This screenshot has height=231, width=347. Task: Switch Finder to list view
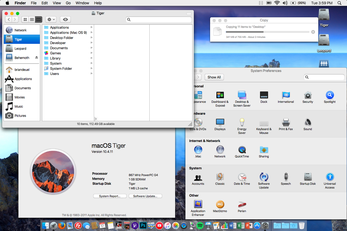coord(32,19)
